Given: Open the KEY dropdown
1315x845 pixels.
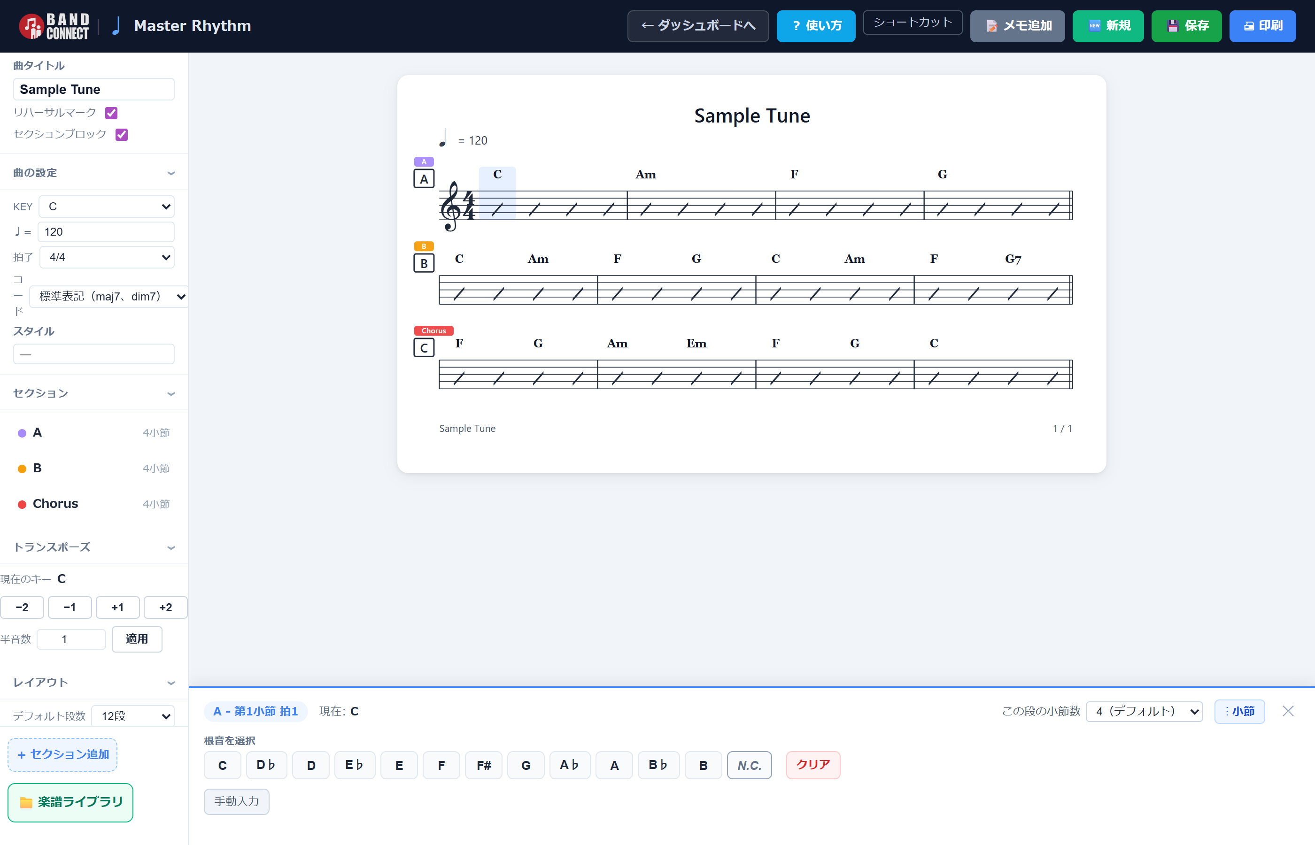Looking at the screenshot, I should coord(107,207).
